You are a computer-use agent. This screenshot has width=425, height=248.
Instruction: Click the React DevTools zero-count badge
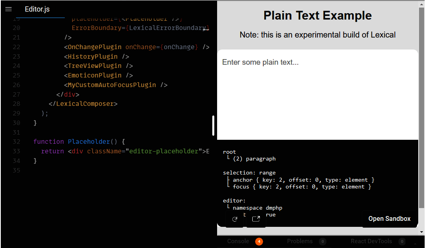click(402, 241)
